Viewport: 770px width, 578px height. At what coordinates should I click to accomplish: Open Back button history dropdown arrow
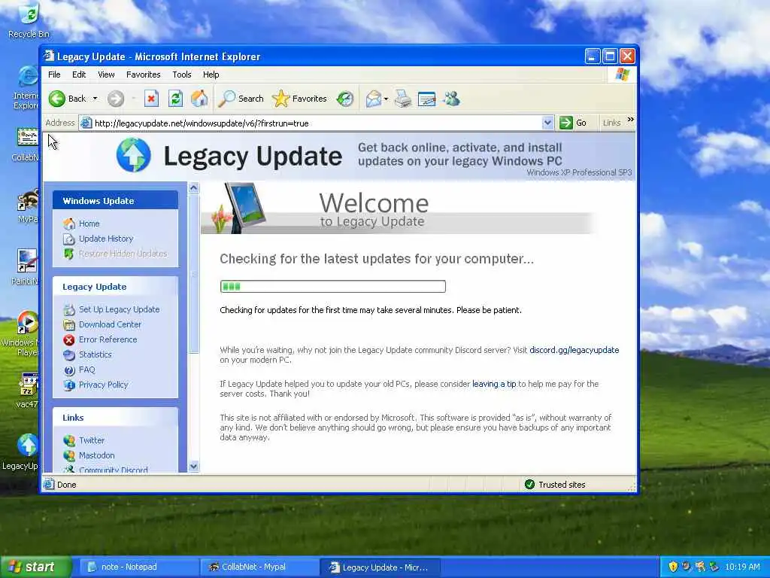click(x=95, y=99)
